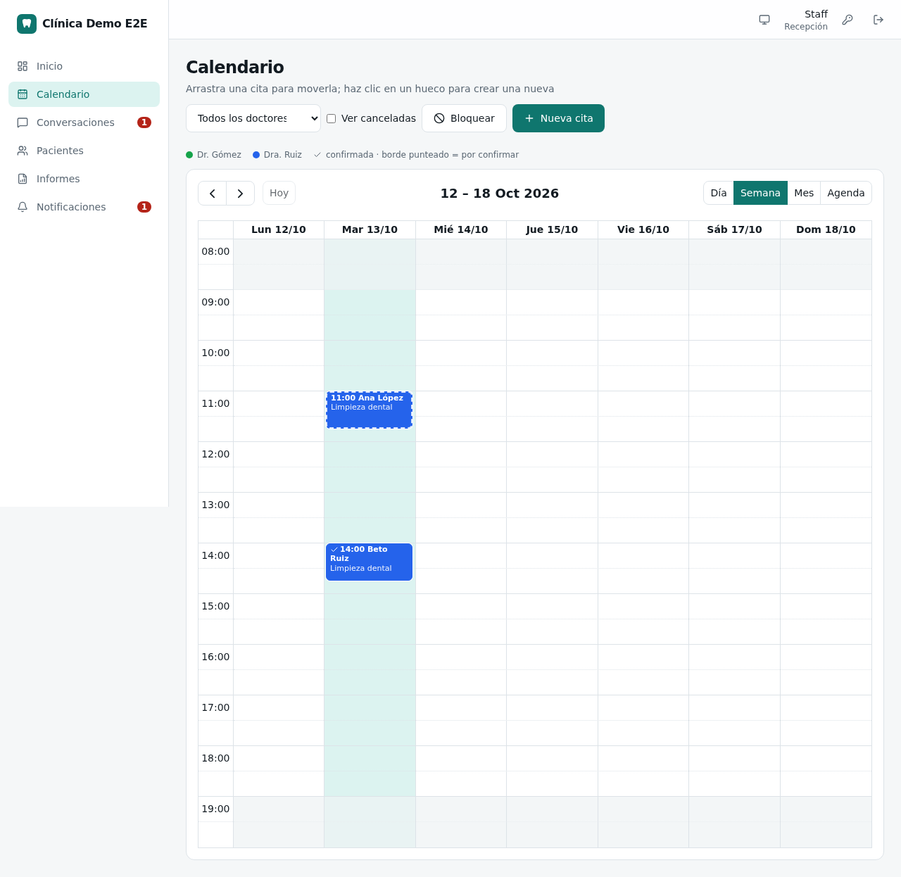
Task: Enable the Ver canceladas checkbox
Action: pyautogui.click(x=332, y=118)
